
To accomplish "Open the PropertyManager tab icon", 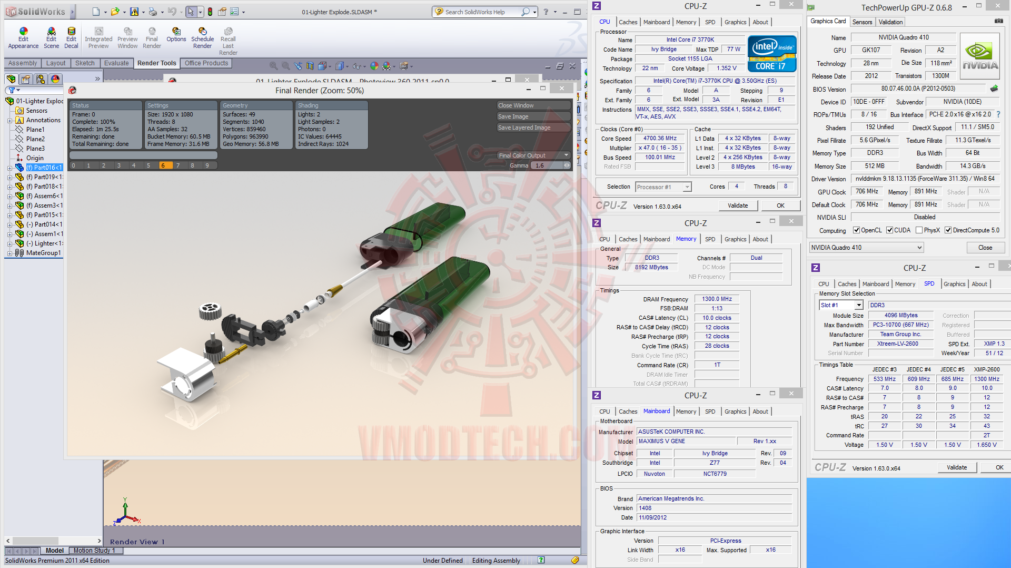I will click(x=26, y=79).
